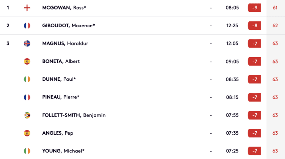Click the Spanish flag next to Boneta
285x159 pixels.
coord(27,61)
